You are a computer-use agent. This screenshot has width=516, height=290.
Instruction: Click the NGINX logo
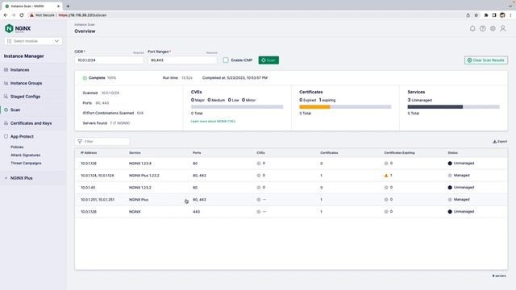pos(18,29)
